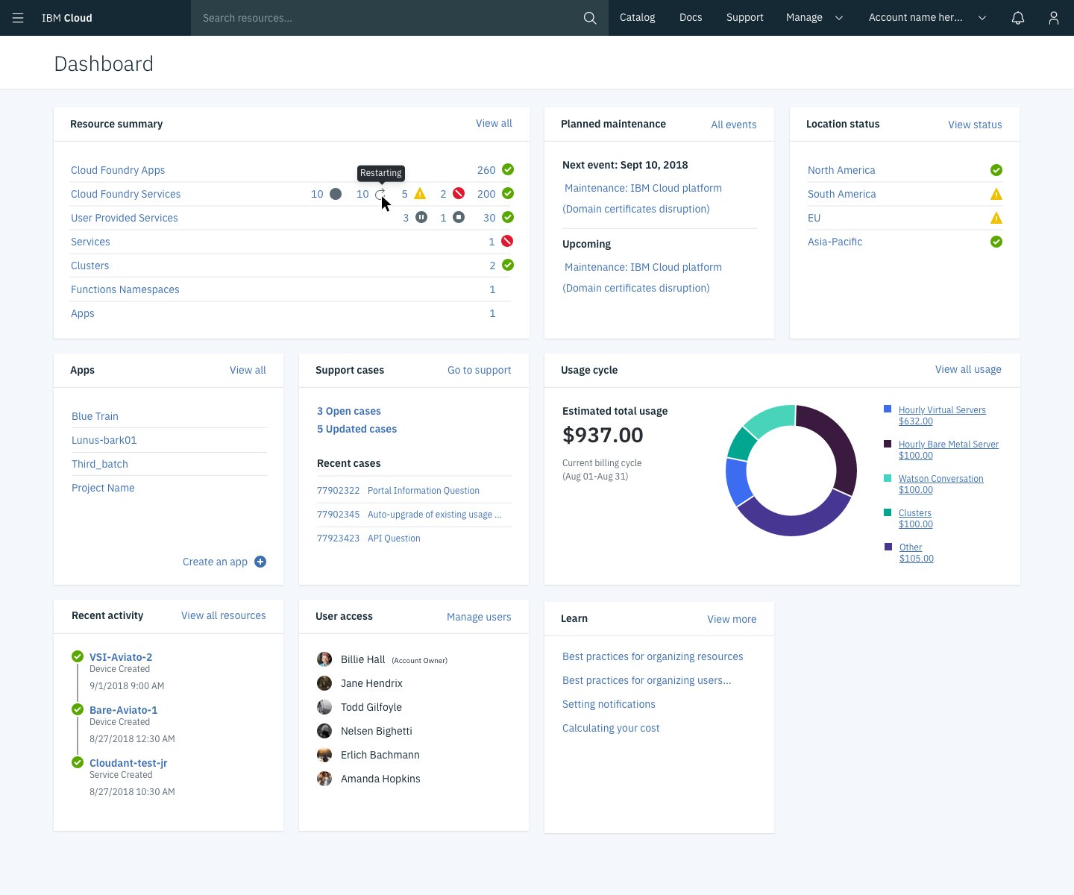Viewport: 1074px width, 895px height.
Task: Open the Docs menu item
Action: click(x=691, y=18)
